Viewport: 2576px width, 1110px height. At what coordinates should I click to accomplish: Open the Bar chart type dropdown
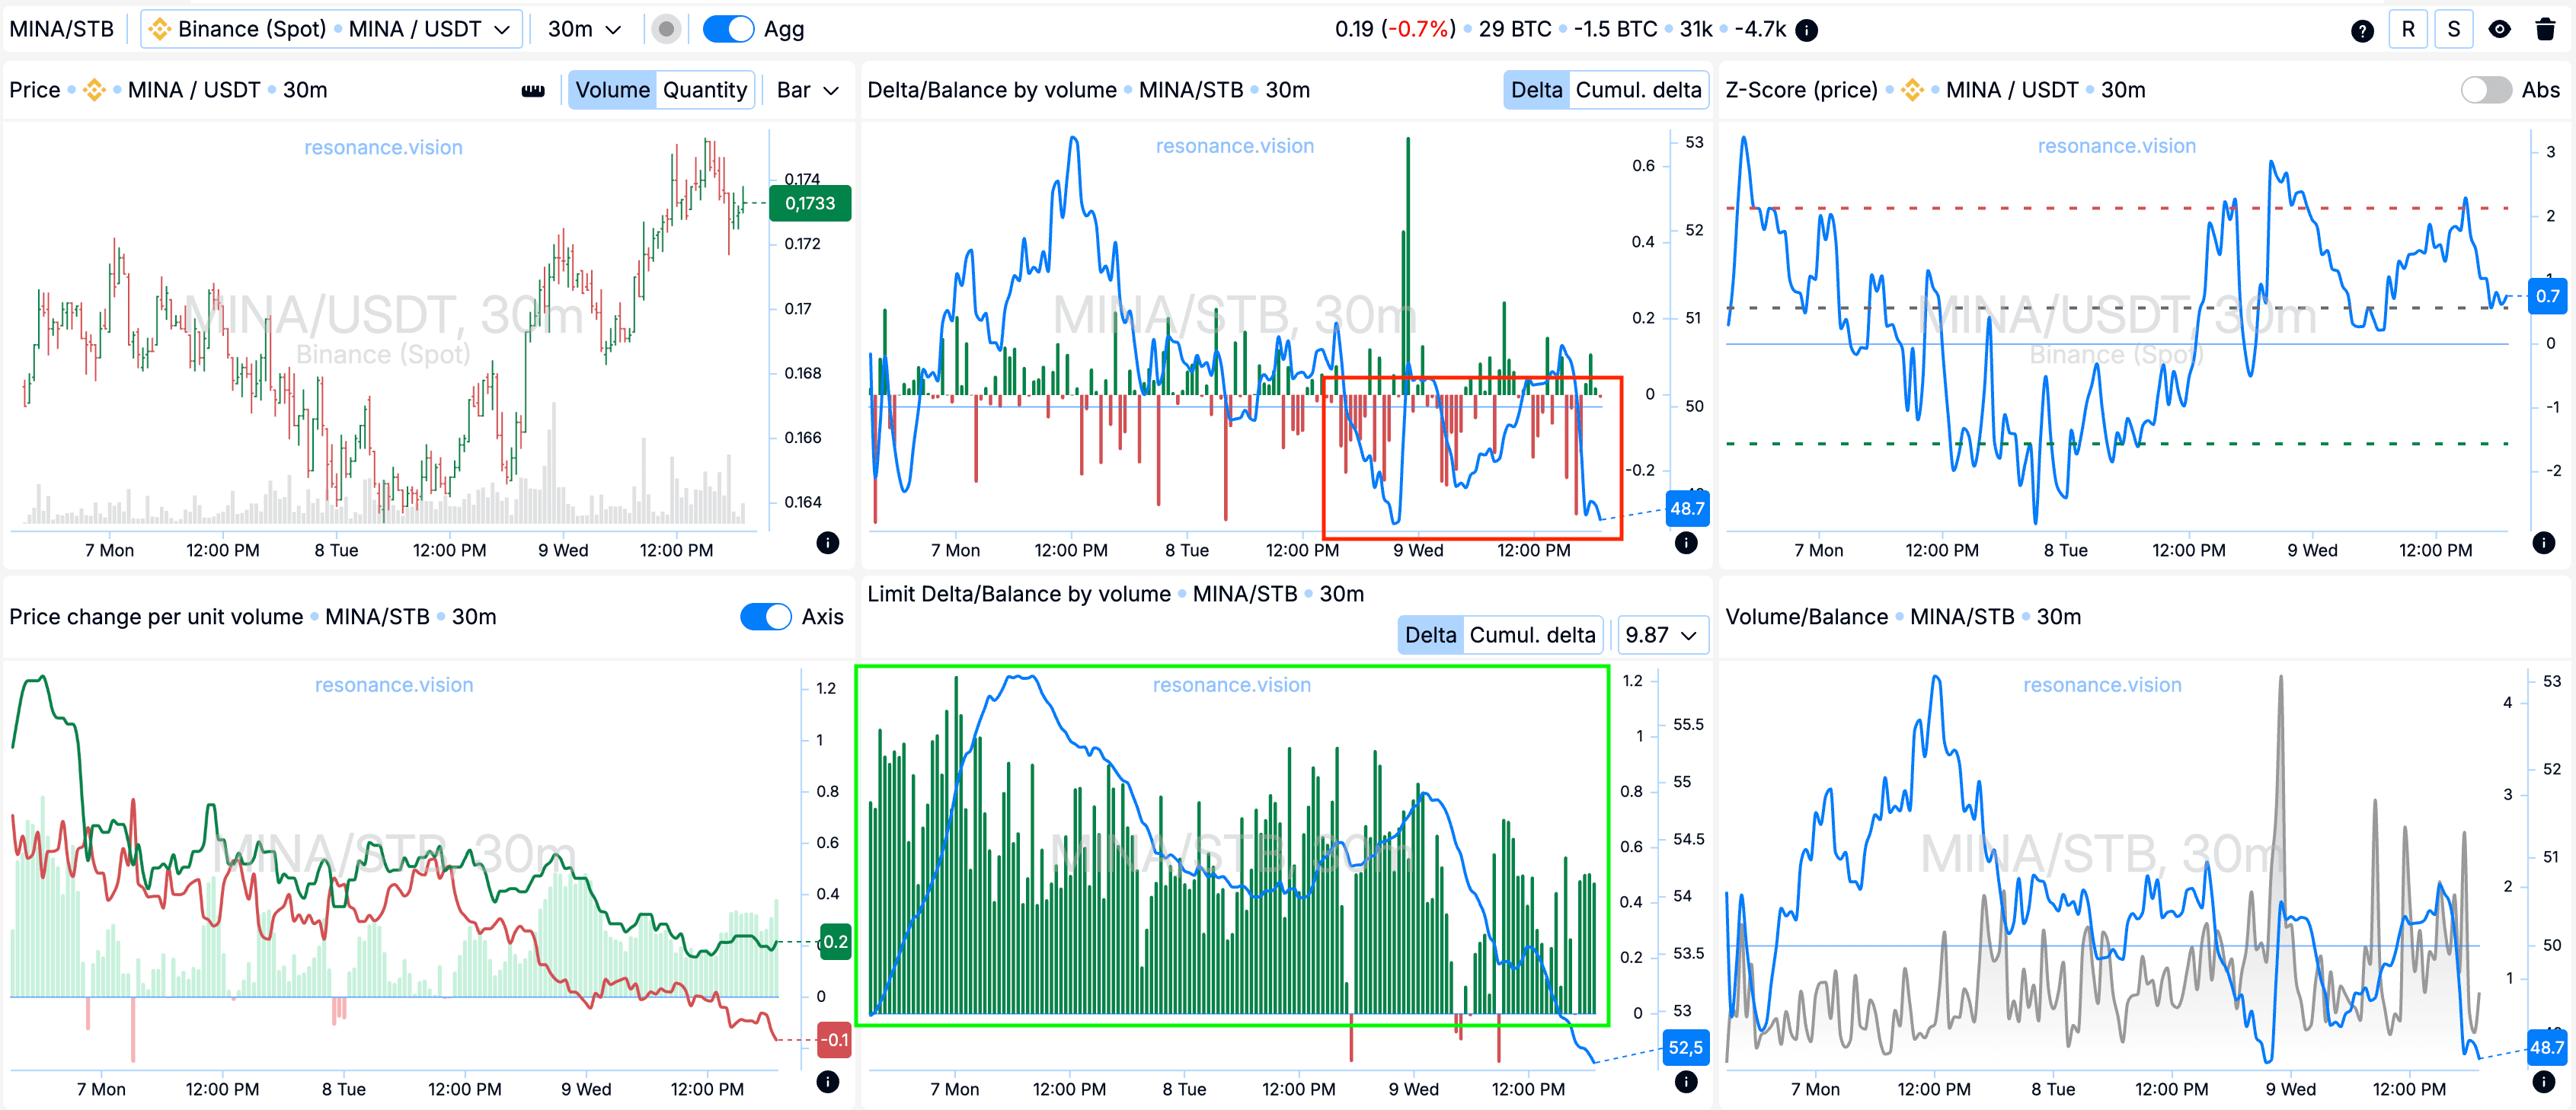tap(807, 90)
